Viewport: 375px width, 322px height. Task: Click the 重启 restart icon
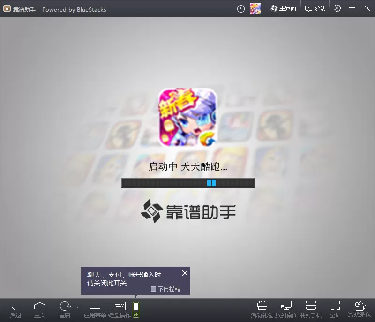[x=65, y=309]
